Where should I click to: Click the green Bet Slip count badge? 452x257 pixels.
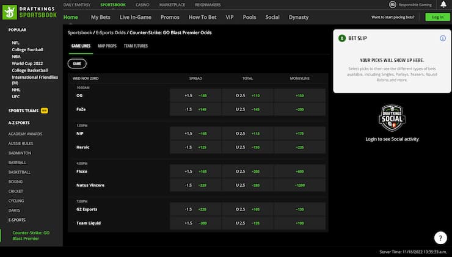point(341,38)
